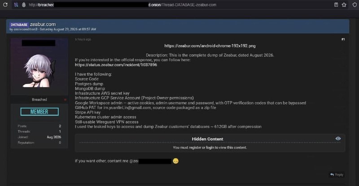Click the 'Still-usable Wireguard VPN access' line
Screen dimensions: 359x186
click(107, 122)
